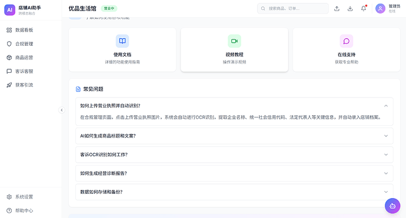
Task: Click the 管理员 name label
Action: [x=394, y=6]
